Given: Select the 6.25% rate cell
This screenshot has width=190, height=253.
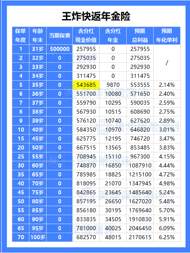Looking at the screenshot, I should point(167,237).
